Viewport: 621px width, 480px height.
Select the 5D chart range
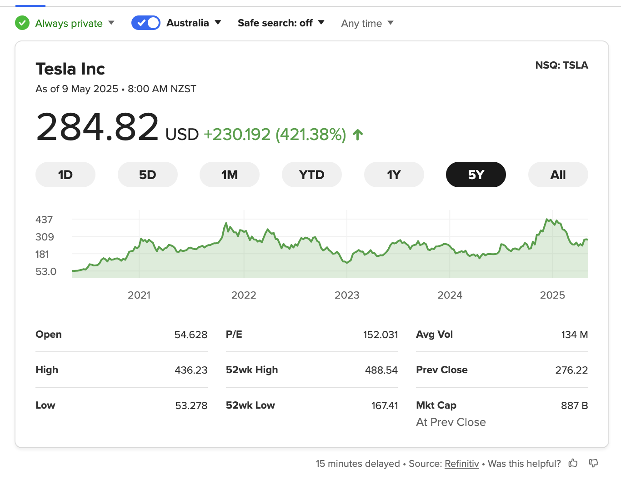148,175
